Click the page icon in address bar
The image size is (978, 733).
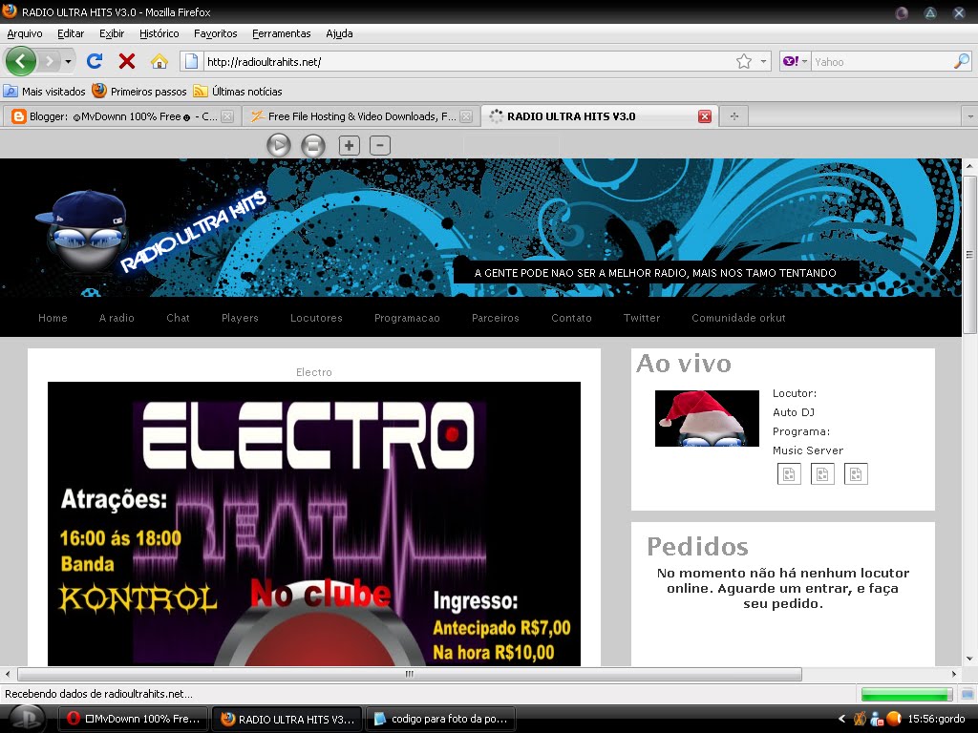coord(191,61)
